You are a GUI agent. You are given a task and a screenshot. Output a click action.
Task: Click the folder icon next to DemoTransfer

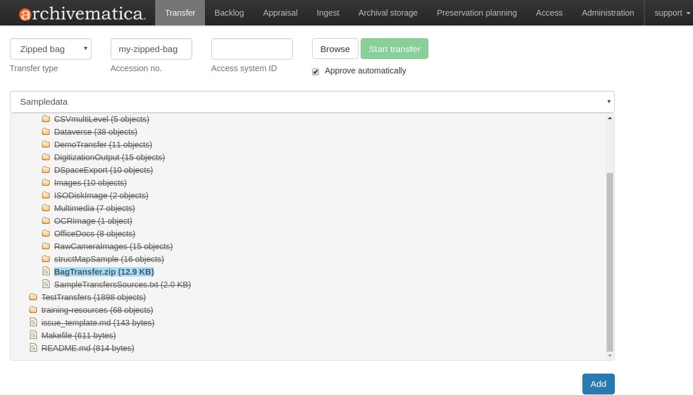pos(46,145)
